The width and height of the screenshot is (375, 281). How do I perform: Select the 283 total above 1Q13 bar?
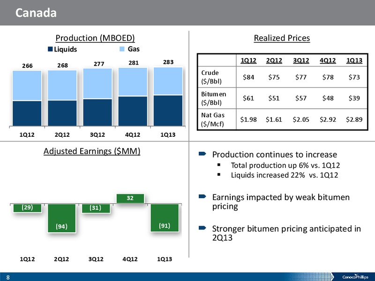tap(168, 62)
